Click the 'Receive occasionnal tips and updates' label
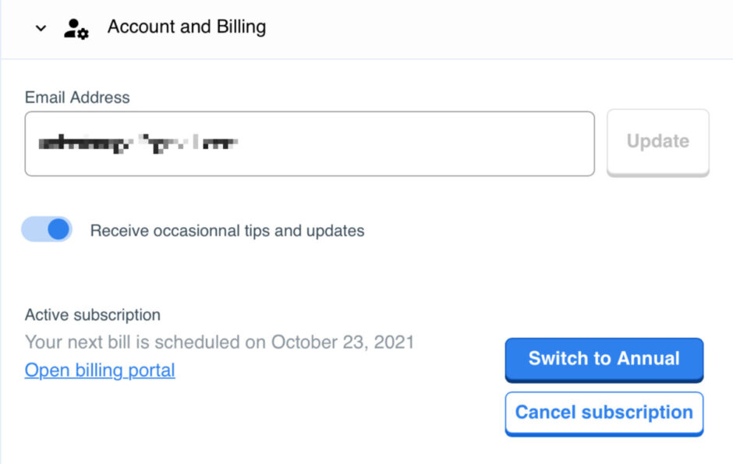The image size is (733, 464). tap(227, 230)
